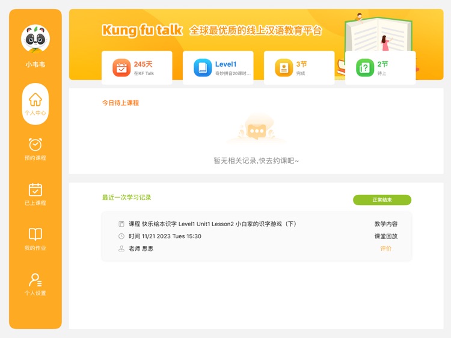Click the 全球最优质的线上汉语教育平台 slogan
The width and height of the screenshot is (451, 338).
(x=256, y=30)
